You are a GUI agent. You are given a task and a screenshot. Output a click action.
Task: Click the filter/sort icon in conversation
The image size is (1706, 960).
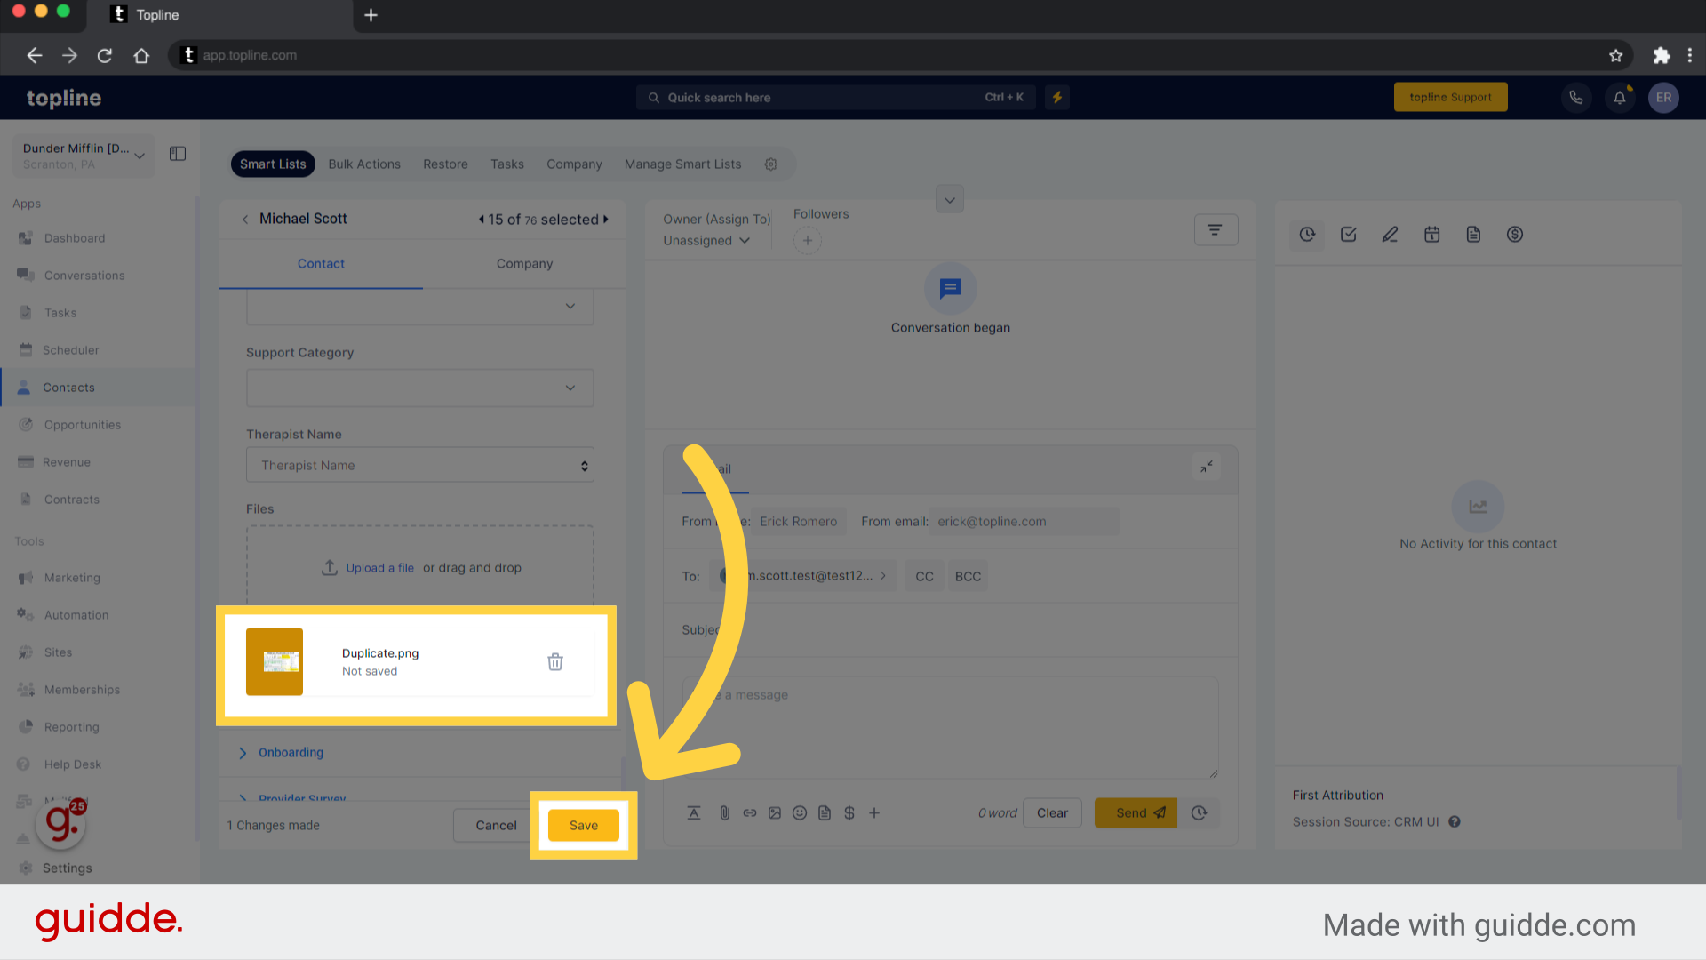1215,229
